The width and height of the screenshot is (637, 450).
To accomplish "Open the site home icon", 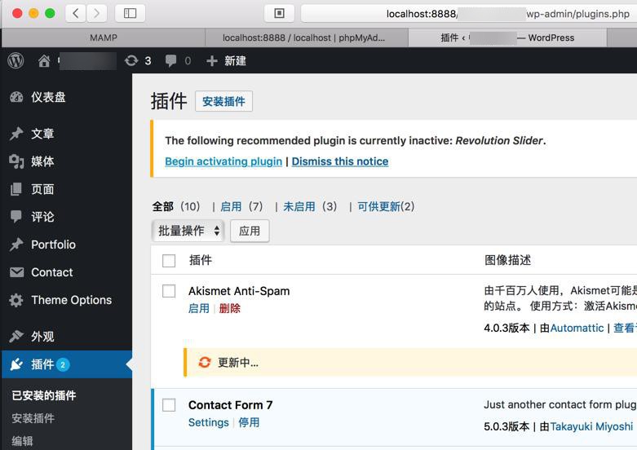I will coord(44,60).
